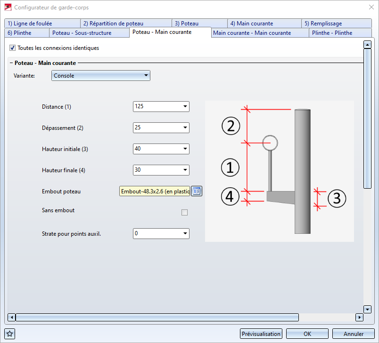Open the 2) Répartition de poteau tab
The width and height of the screenshot is (379, 343).
click(x=126, y=24)
